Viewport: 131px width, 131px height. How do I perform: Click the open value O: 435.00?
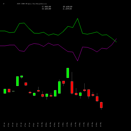tap(46, 9)
